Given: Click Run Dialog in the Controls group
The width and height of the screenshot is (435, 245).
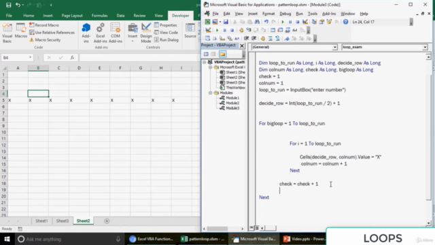Looking at the screenshot, I should click(x=166, y=39).
